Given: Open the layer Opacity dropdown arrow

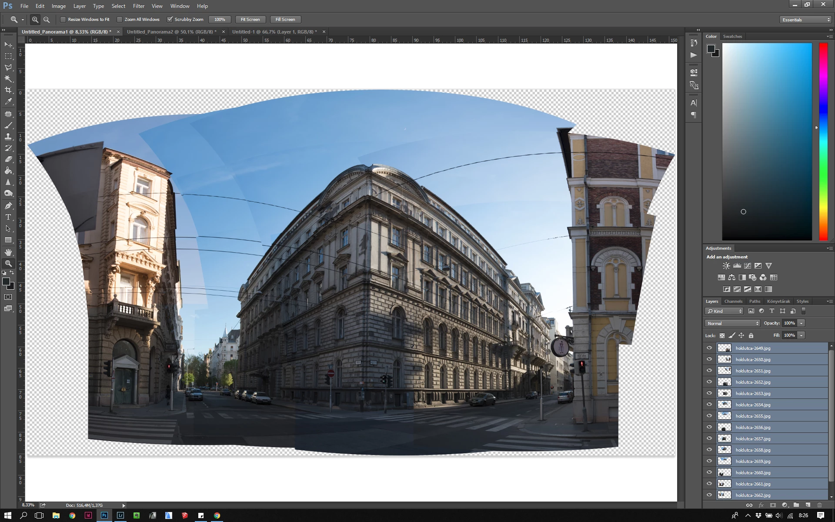Looking at the screenshot, I should 802,323.
